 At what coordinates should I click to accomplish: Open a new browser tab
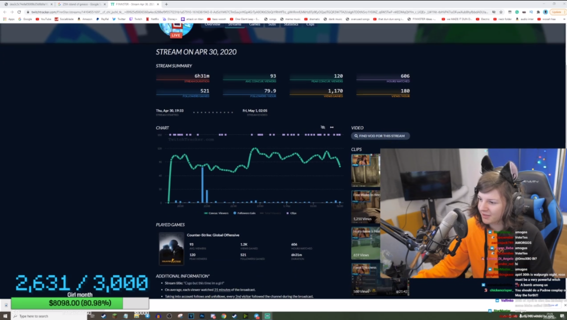pos(166,4)
